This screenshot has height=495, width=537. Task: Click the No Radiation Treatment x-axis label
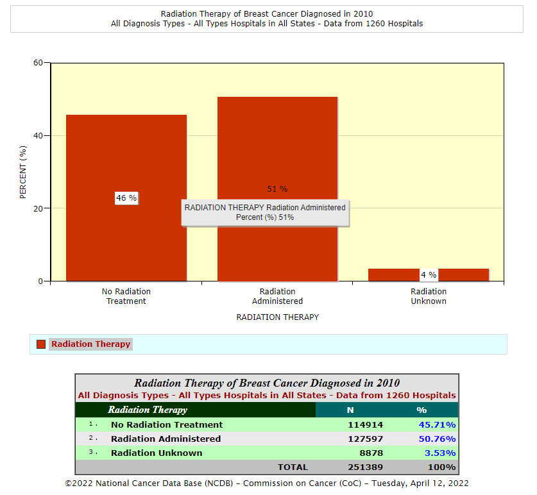(x=126, y=296)
